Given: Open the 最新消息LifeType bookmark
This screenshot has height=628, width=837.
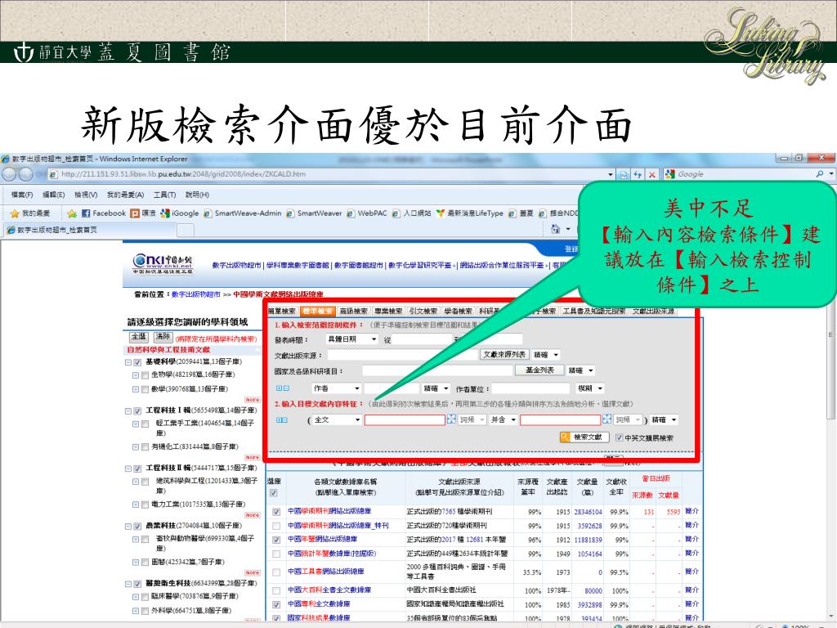Looking at the screenshot, I should click(x=470, y=213).
